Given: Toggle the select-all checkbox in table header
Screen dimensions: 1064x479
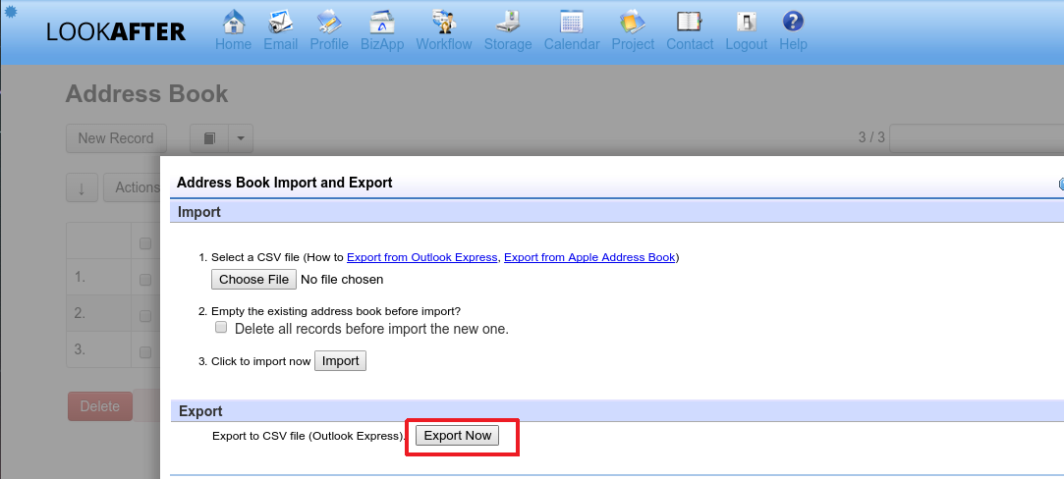Looking at the screenshot, I should click(145, 243).
